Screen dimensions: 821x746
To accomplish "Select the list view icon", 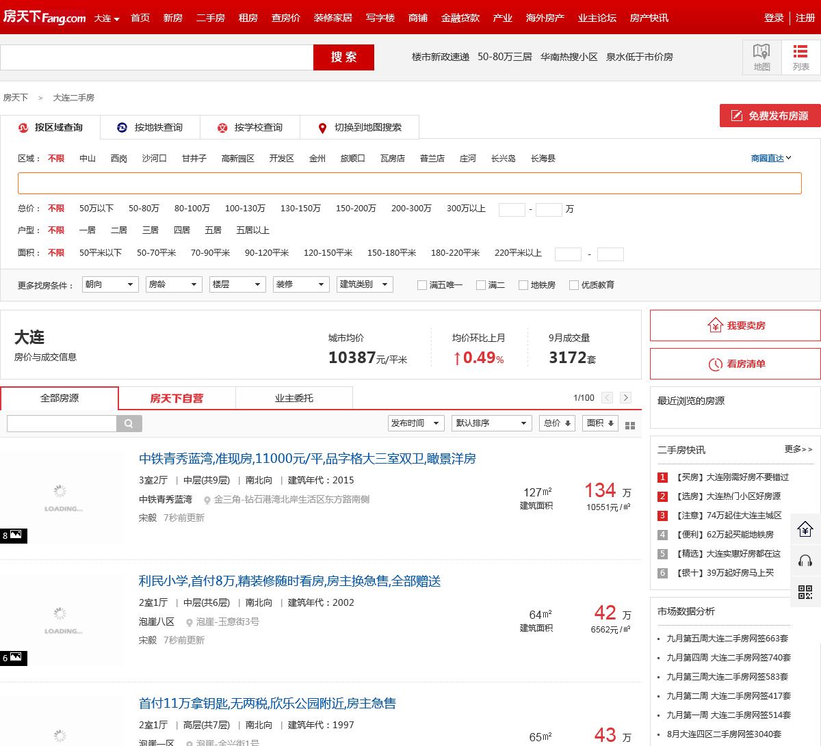I will pos(800,57).
